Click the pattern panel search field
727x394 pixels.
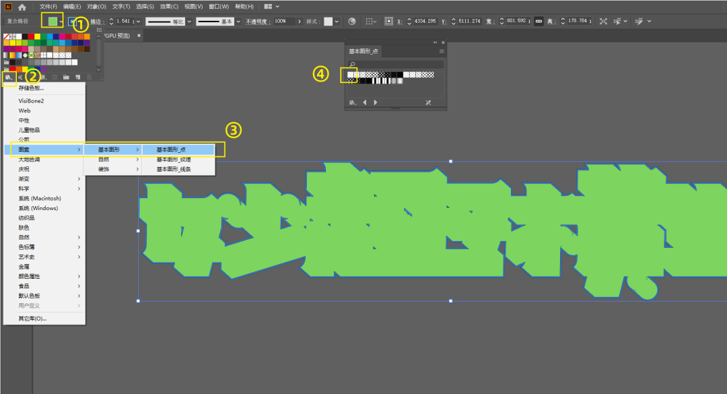[x=396, y=65]
